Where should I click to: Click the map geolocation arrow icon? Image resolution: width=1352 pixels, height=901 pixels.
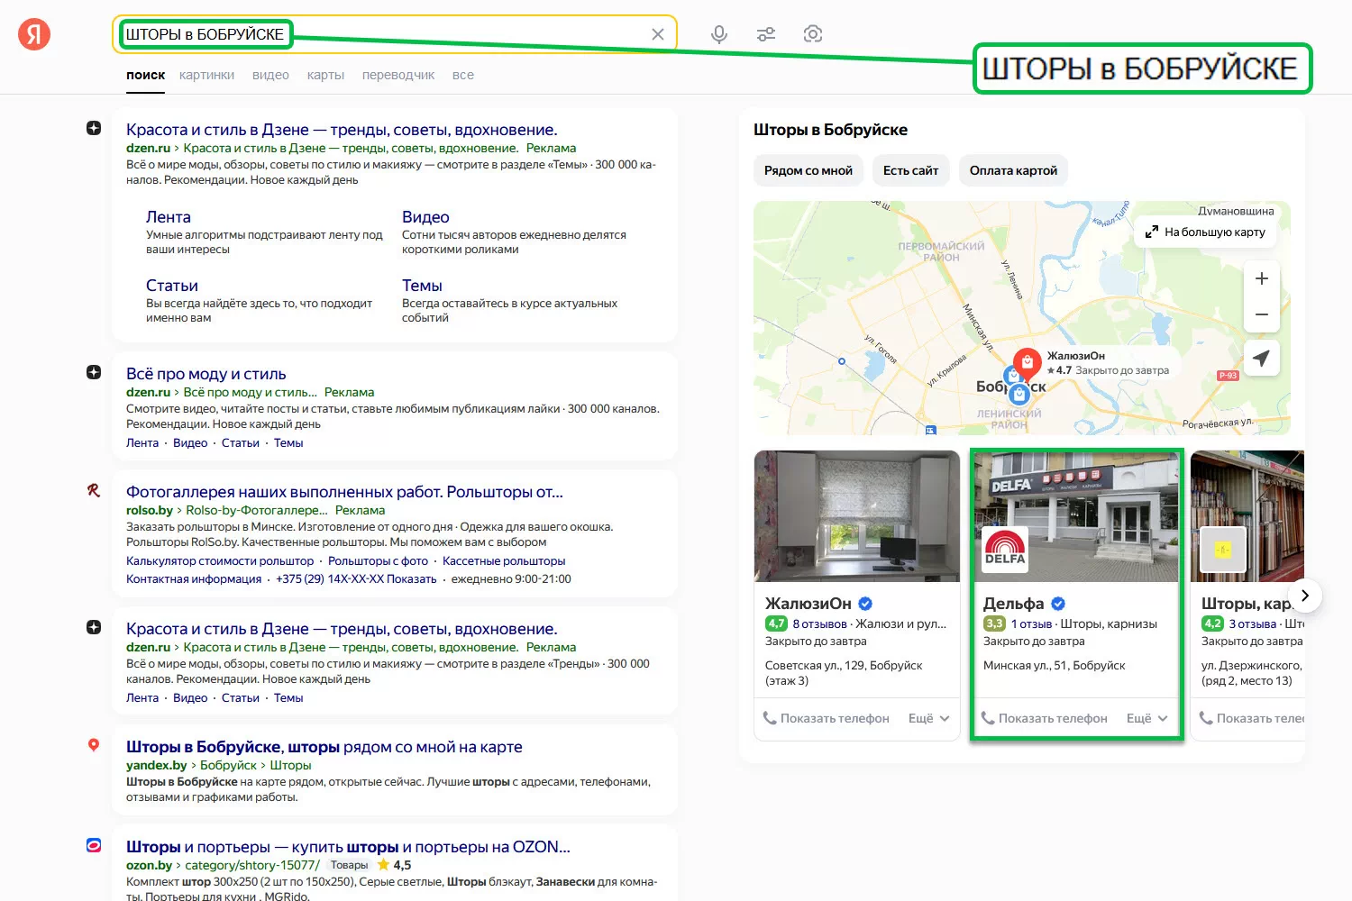click(x=1262, y=358)
